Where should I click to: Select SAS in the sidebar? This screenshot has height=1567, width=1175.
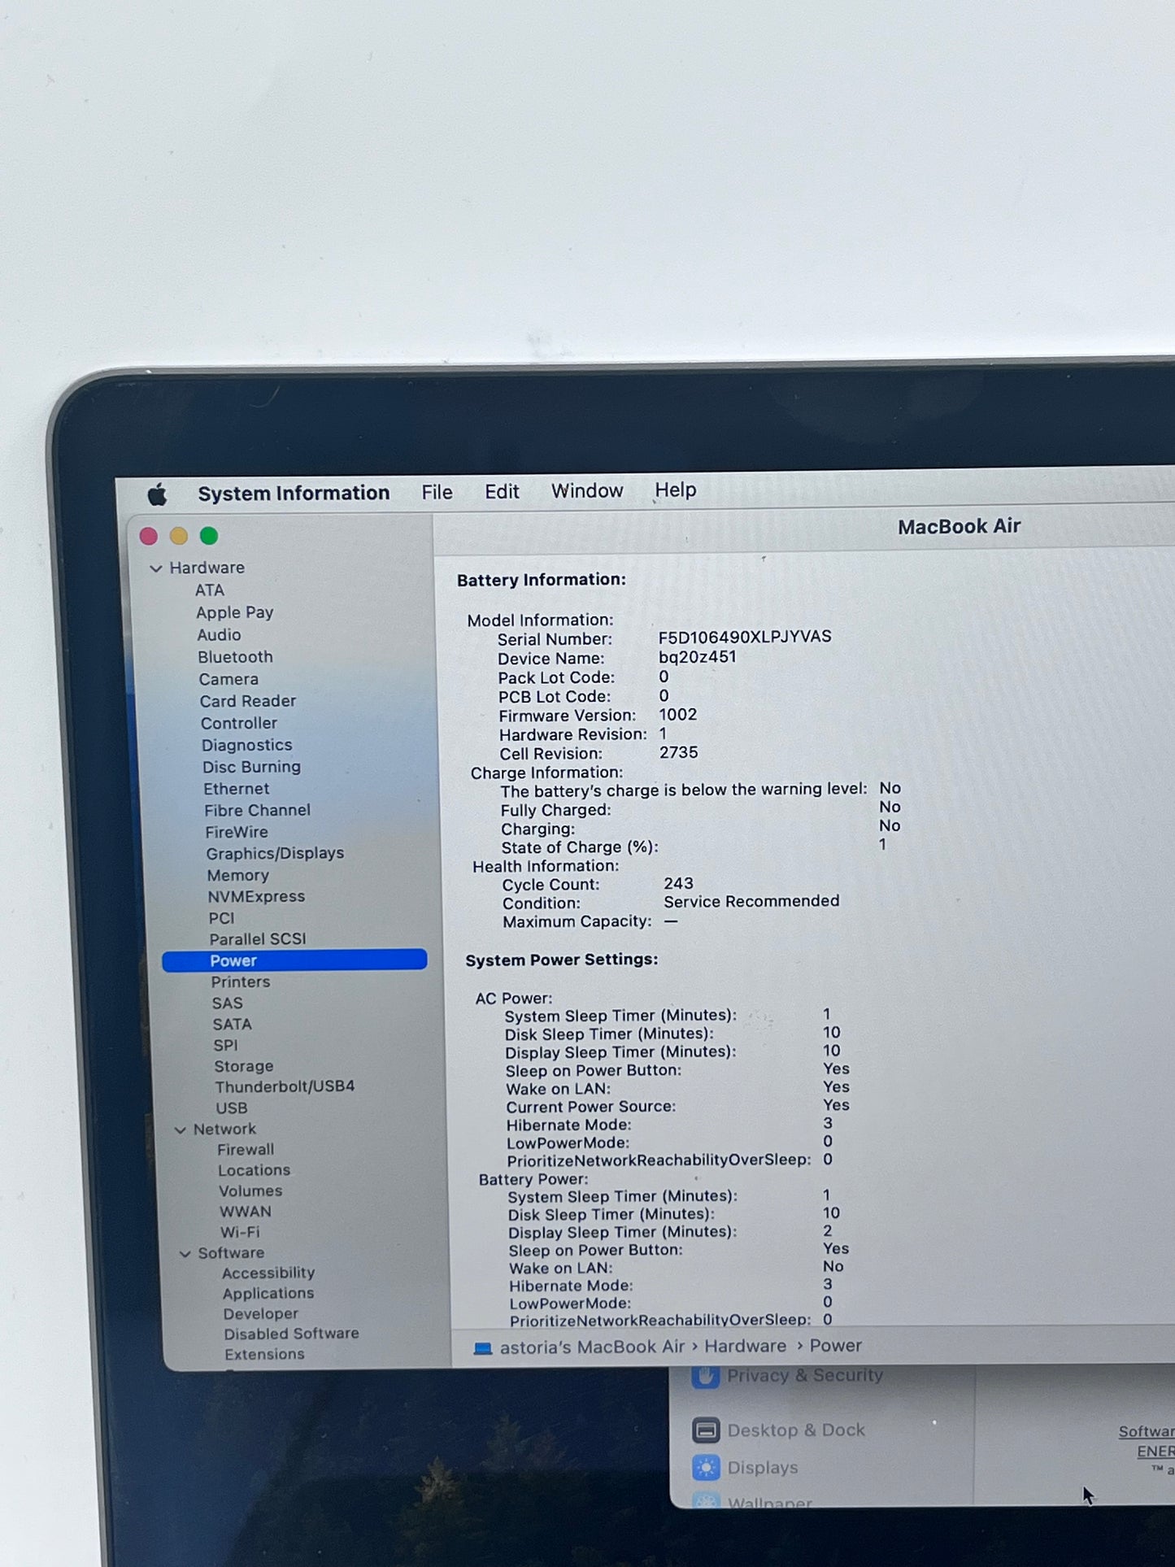tap(228, 1003)
